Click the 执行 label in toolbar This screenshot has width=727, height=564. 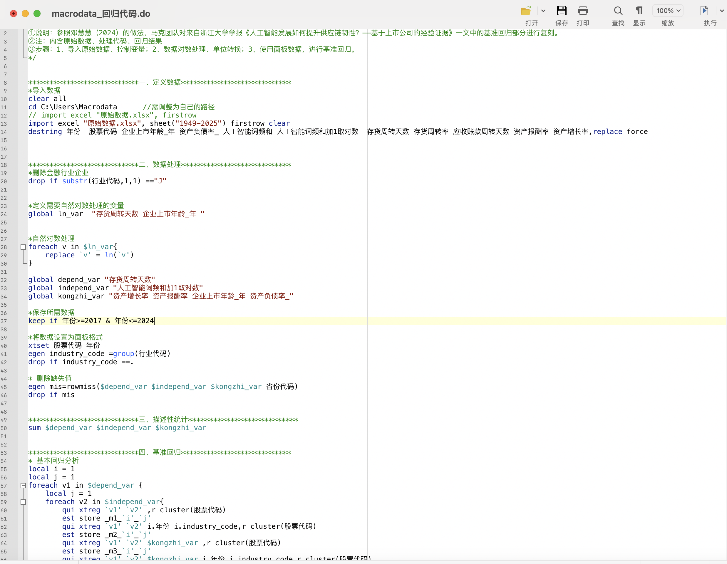pos(710,23)
